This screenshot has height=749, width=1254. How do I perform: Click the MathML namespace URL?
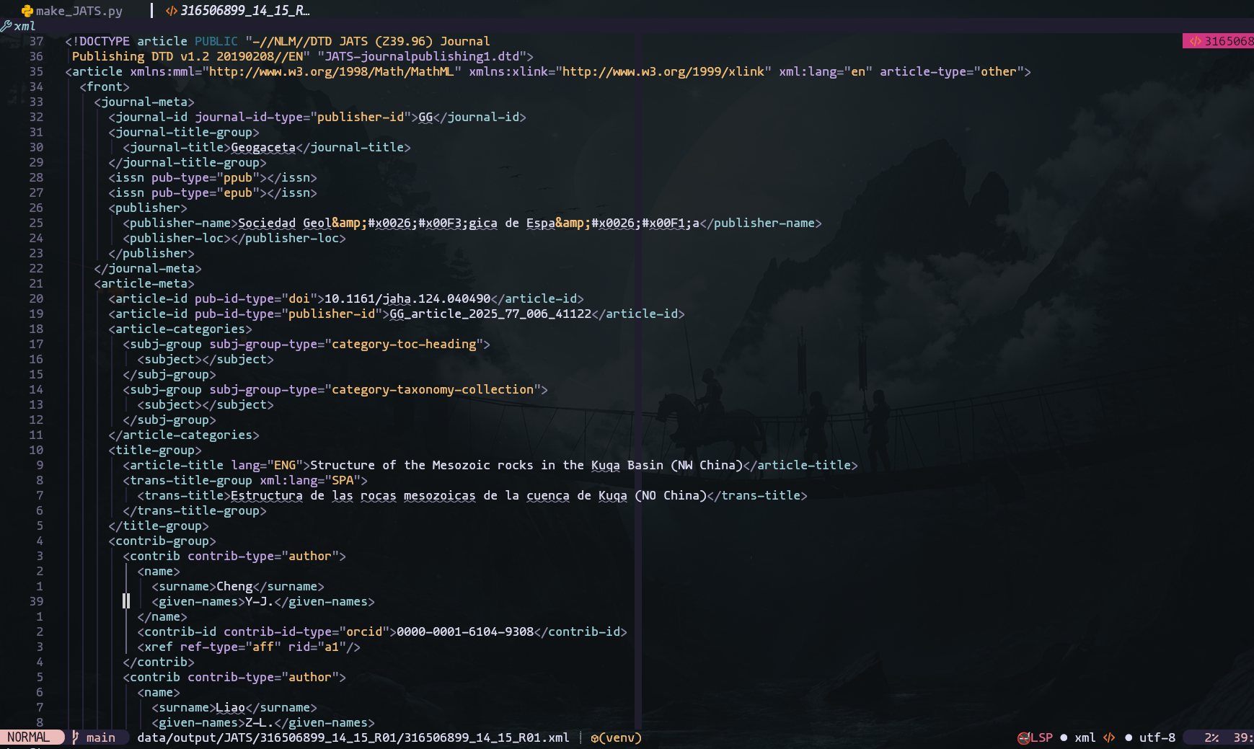click(332, 71)
